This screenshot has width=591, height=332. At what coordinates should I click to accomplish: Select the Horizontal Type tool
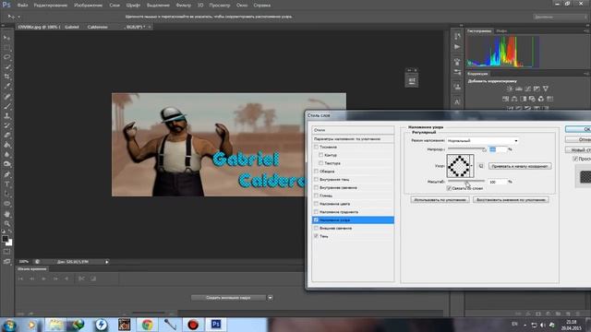coord(6,184)
